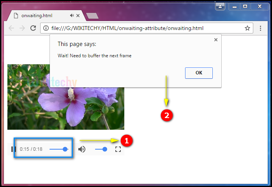
Task: Reload the current page
Action: click(x=33, y=28)
